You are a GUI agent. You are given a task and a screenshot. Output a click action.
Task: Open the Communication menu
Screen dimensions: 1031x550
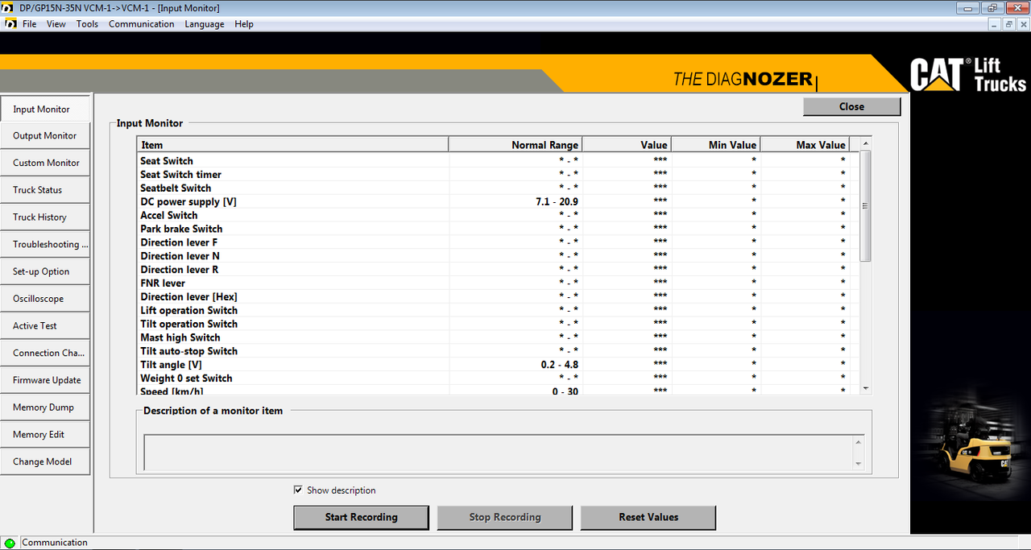pyautogui.click(x=142, y=24)
